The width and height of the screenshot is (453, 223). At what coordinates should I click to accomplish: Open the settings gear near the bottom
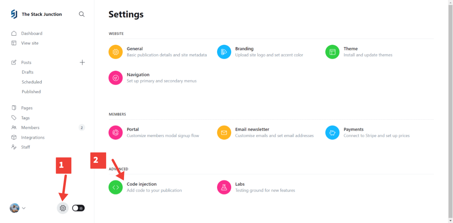62,208
